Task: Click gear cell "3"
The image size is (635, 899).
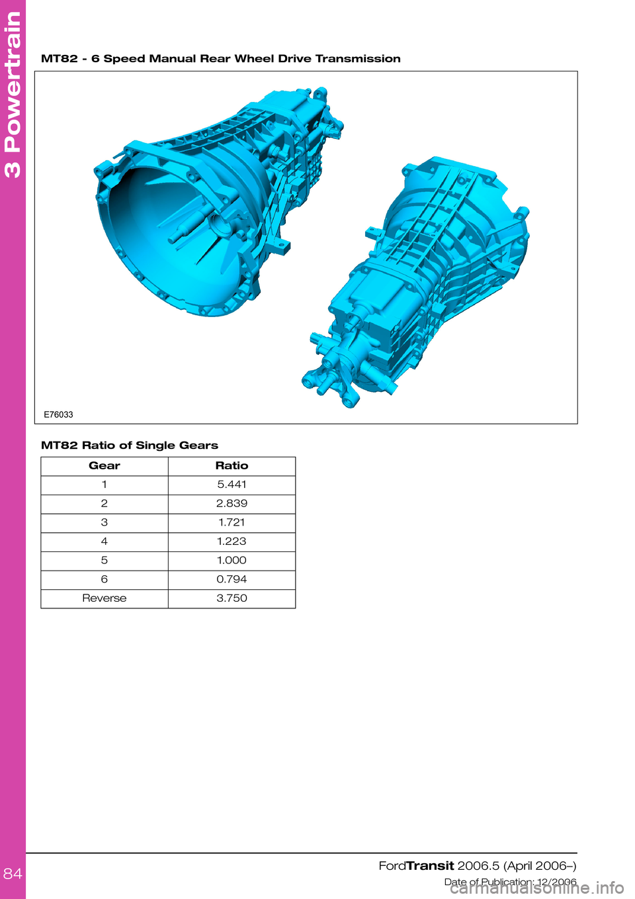Action: (105, 523)
